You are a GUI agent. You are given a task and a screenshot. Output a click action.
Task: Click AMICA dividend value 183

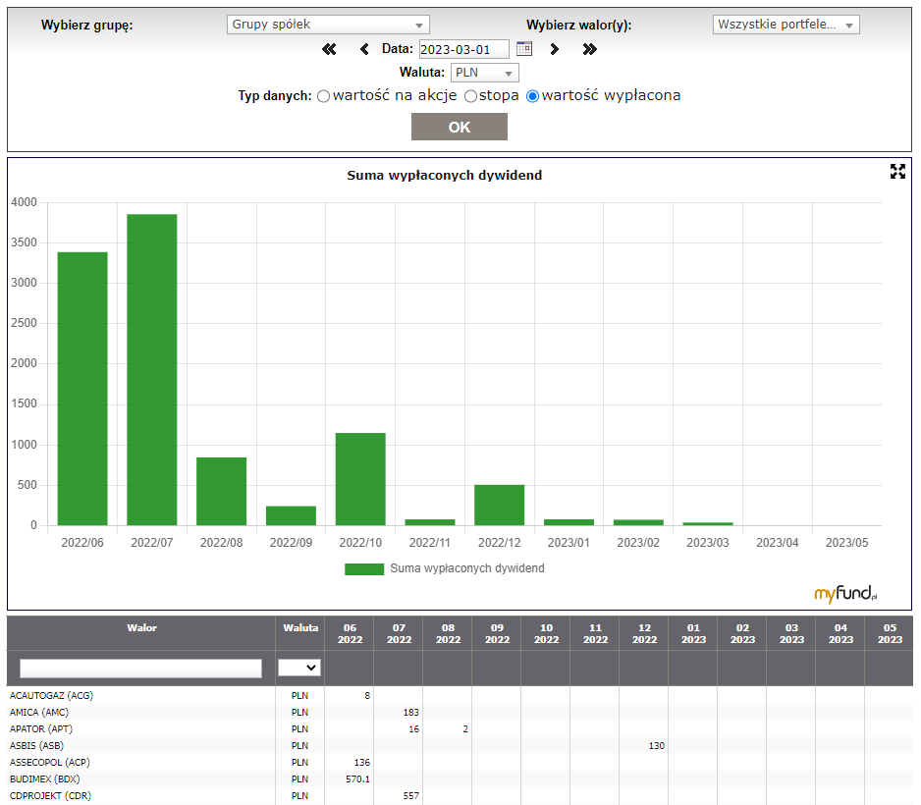(411, 712)
